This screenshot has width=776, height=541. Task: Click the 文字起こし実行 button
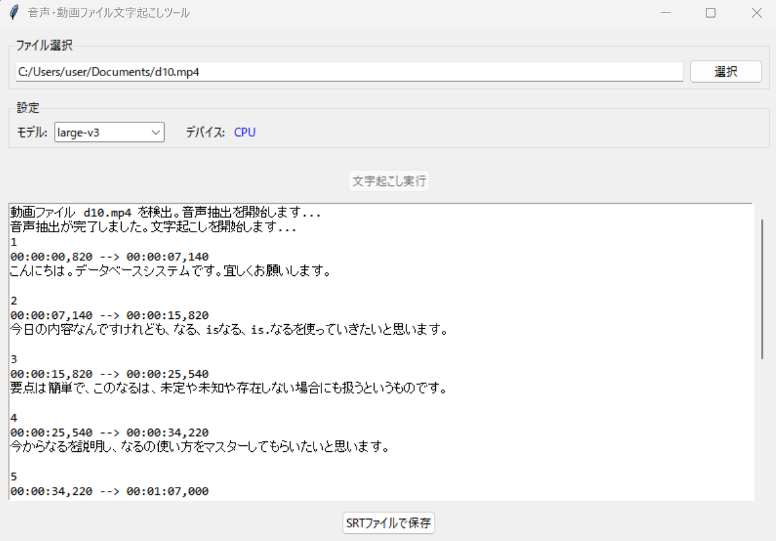[389, 181]
